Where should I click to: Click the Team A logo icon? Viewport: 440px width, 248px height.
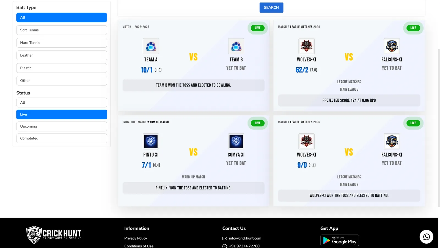click(151, 46)
